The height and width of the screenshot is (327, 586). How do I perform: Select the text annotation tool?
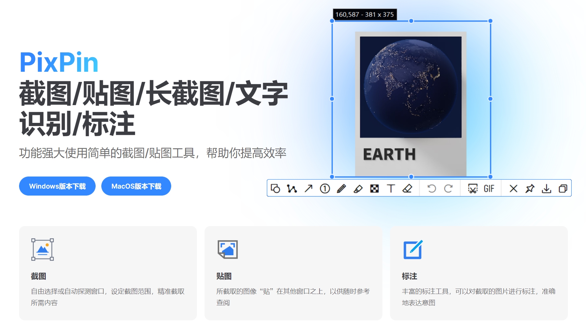(391, 189)
